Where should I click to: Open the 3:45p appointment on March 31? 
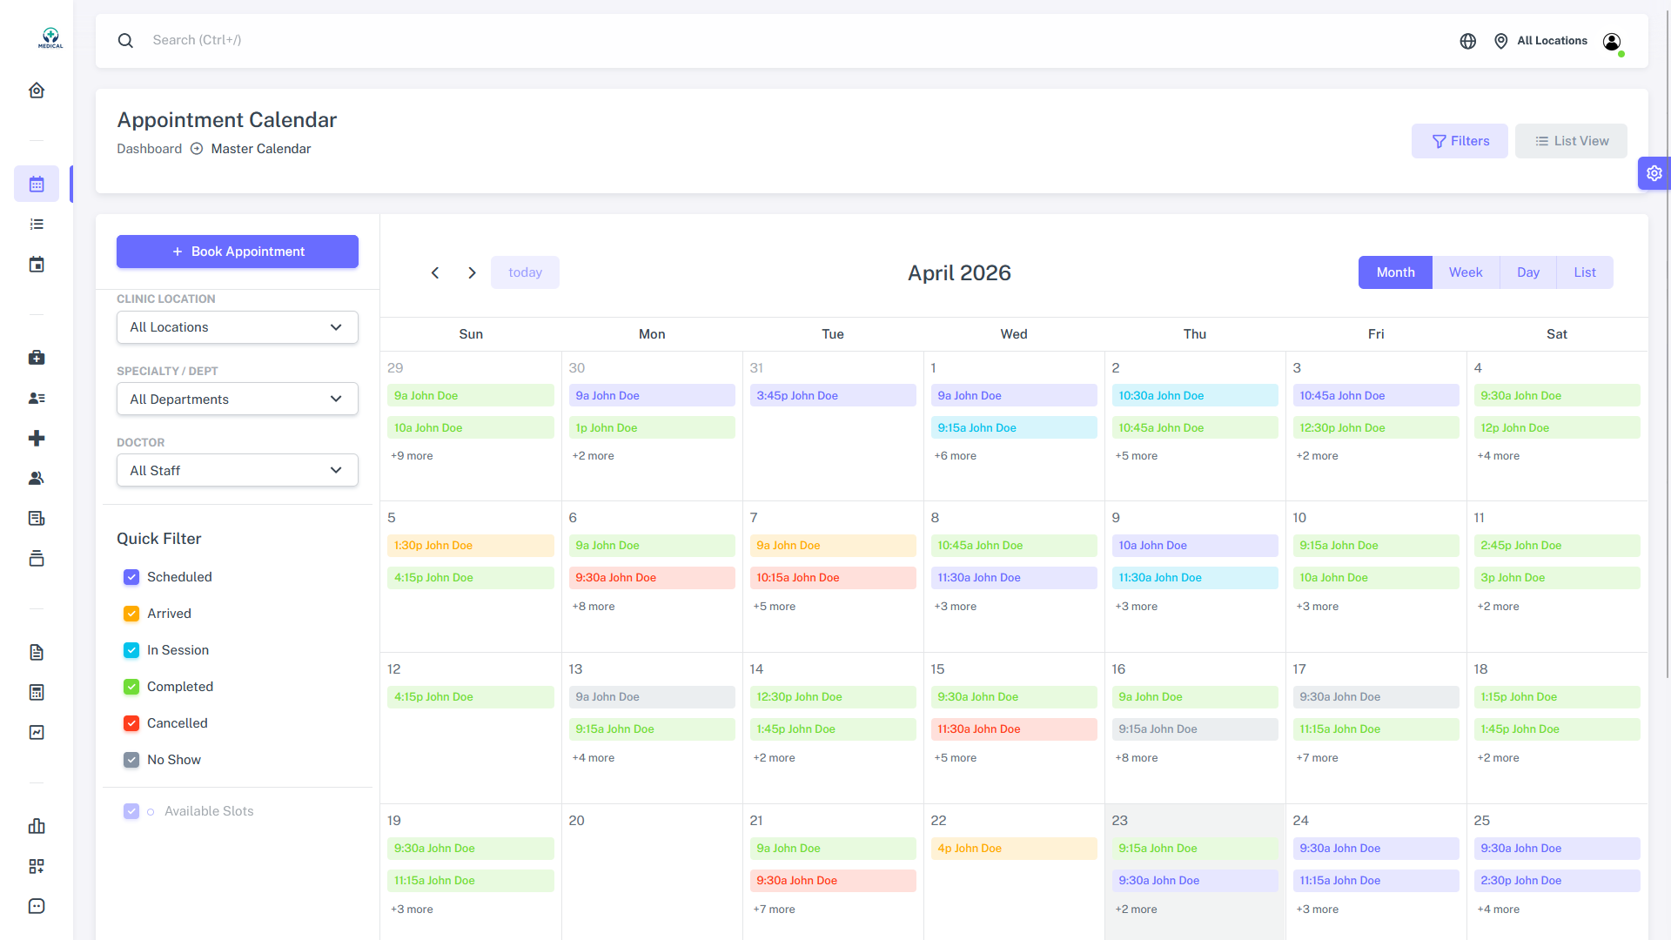(x=833, y=396)
